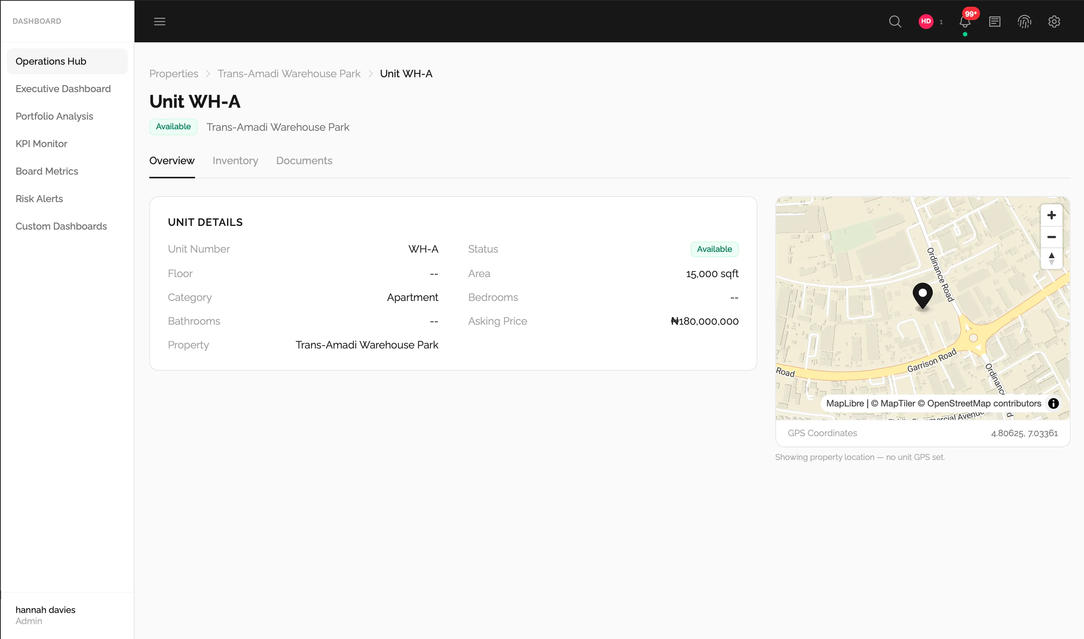Click the user count number beside HD avatar
This screenshot has width=1084, height=639.
[941, 22]
